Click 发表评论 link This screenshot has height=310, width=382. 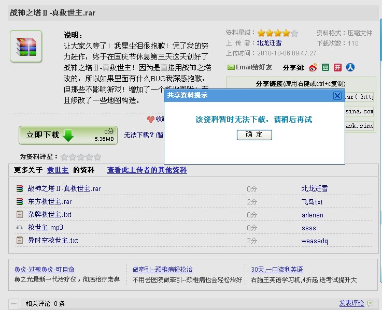351,303
